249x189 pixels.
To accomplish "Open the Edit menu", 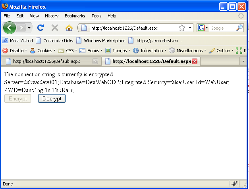I will coord(20,16).
